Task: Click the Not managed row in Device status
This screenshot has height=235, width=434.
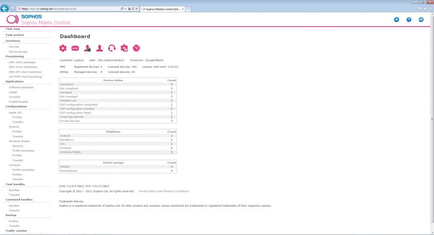Action: pyautogui.click(x=118, y=97)
